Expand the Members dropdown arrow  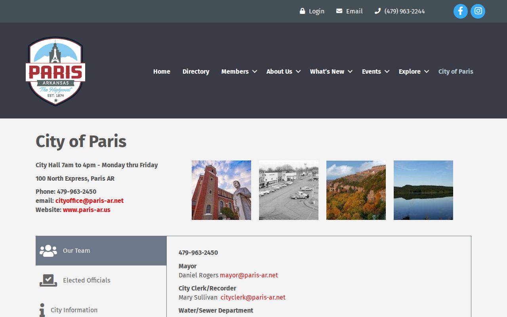click(x=255, y=71)
